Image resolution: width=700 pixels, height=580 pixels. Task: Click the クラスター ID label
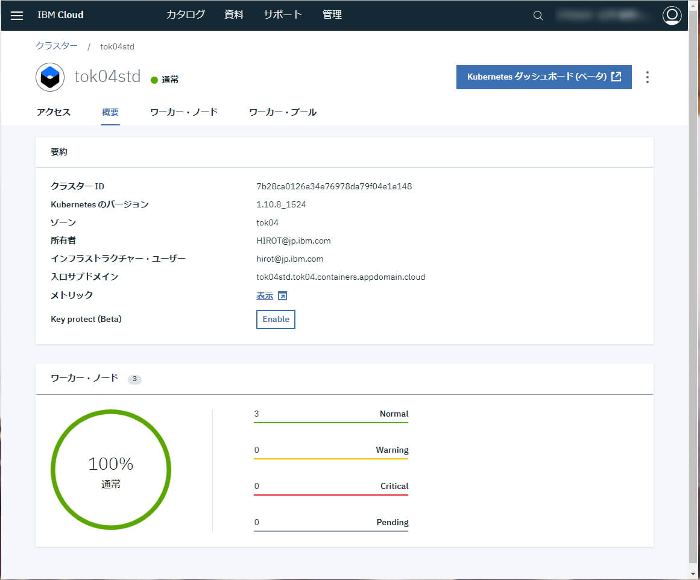tap(77, 186)
